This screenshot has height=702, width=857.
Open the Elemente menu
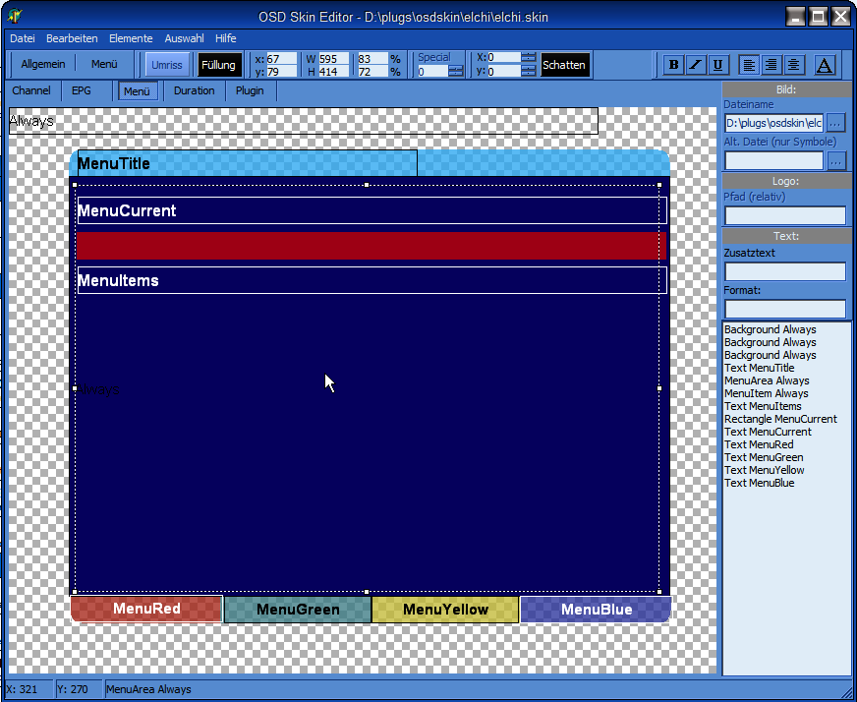pos(131,38)
